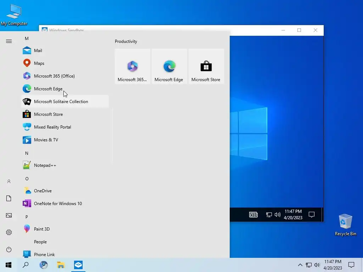Show hidden system tray icons
Image resolution: width=363 pixels, height=272 pixels.
(x=300, y=265)
